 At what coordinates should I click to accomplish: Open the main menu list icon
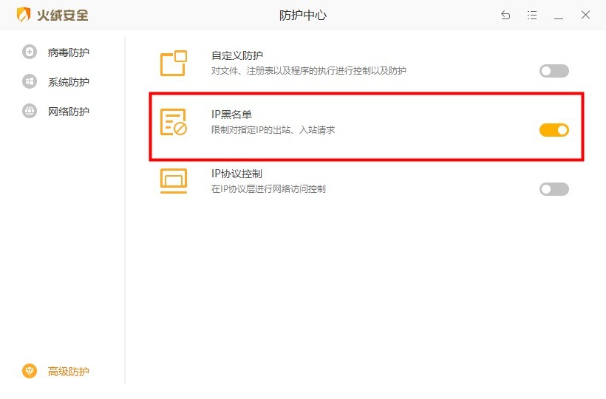coord(532,15)
